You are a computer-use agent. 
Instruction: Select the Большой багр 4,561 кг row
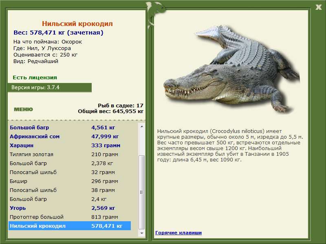pyautogui.click(x=70, y=127)
